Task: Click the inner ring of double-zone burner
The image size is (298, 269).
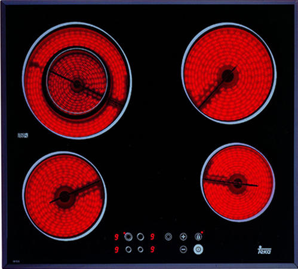Action: tap(77, 81)
